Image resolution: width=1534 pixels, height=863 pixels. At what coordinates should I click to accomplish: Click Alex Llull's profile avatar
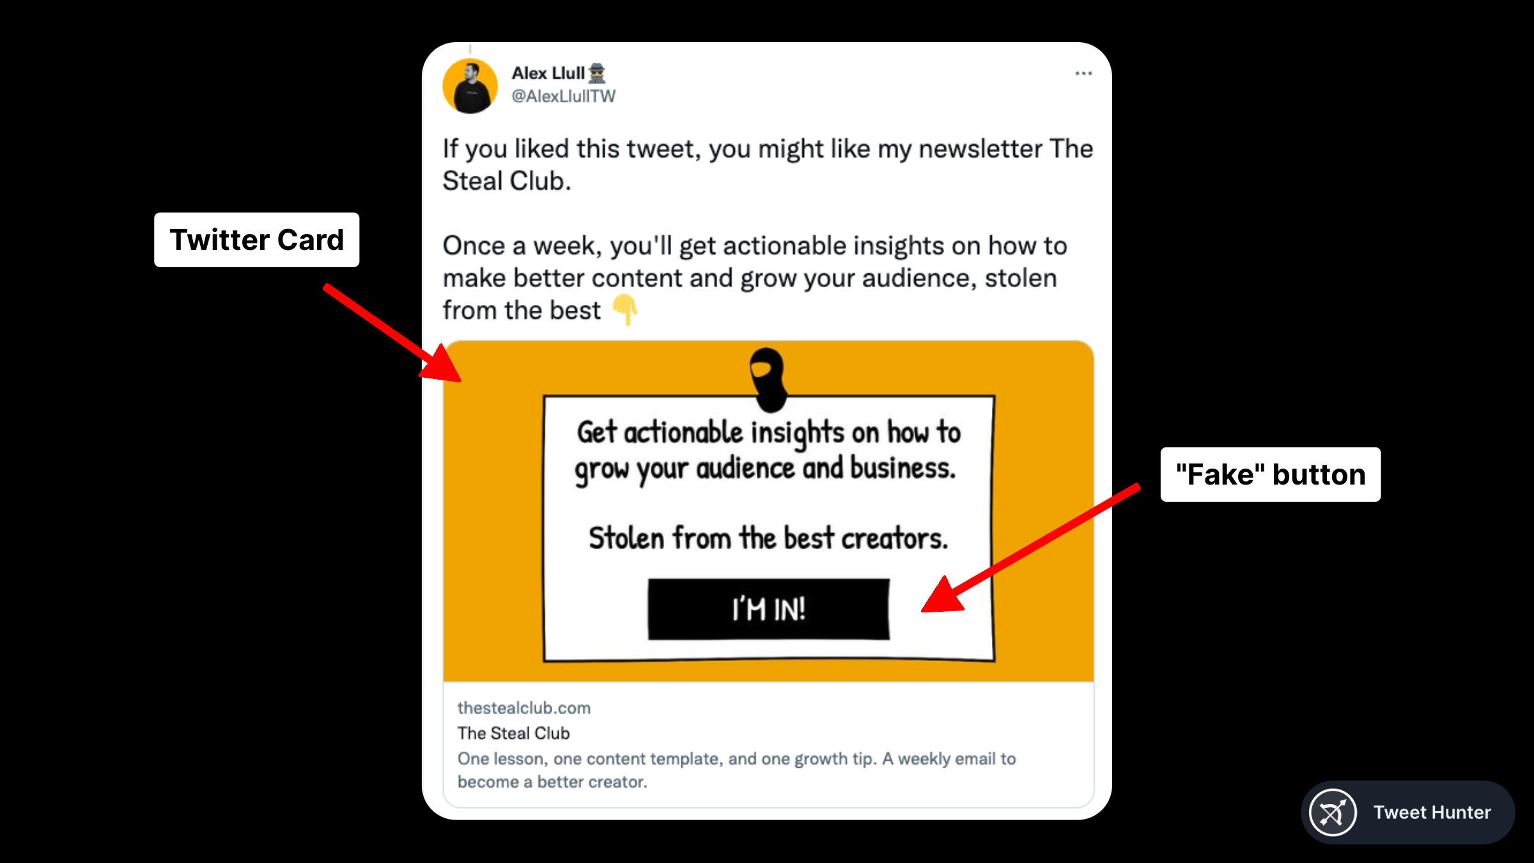470,86
